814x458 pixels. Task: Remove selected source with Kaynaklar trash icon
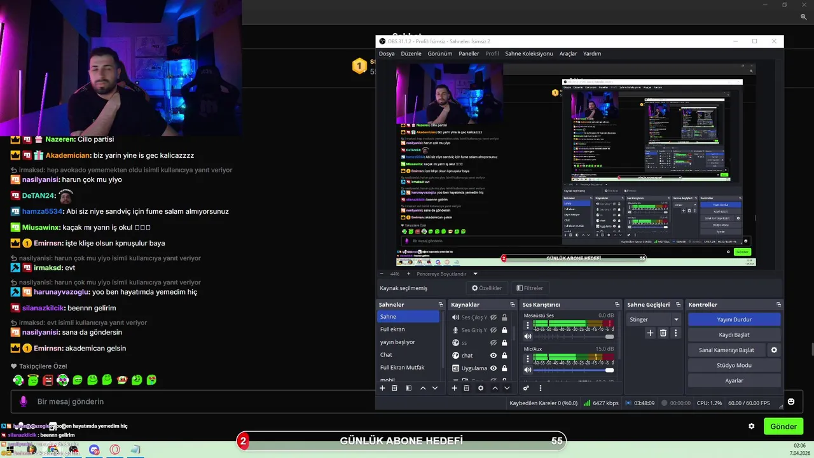[466, 388]
